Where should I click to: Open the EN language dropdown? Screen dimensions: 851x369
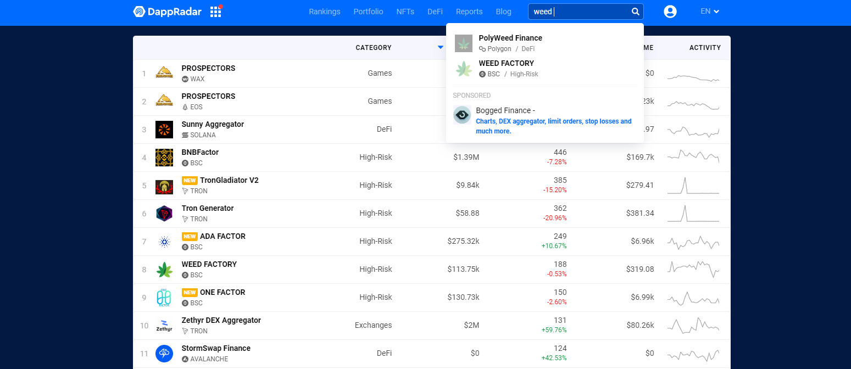tap(710, 12)
